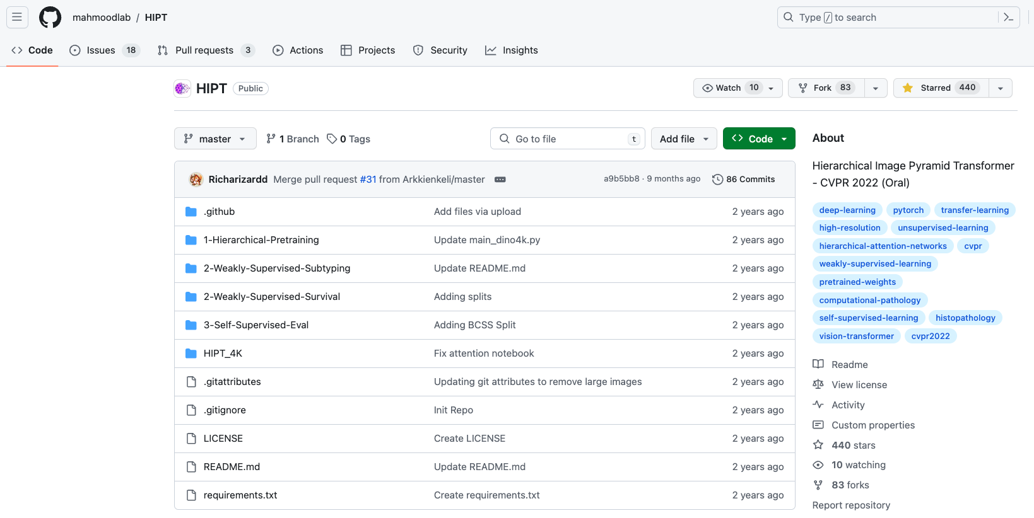Star toggle: unstar the repository
This screenshot has width=1034, height=518.
pos(941,88)
